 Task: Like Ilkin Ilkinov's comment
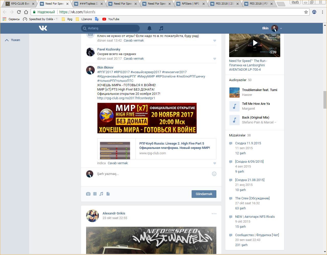pos(215,163)
